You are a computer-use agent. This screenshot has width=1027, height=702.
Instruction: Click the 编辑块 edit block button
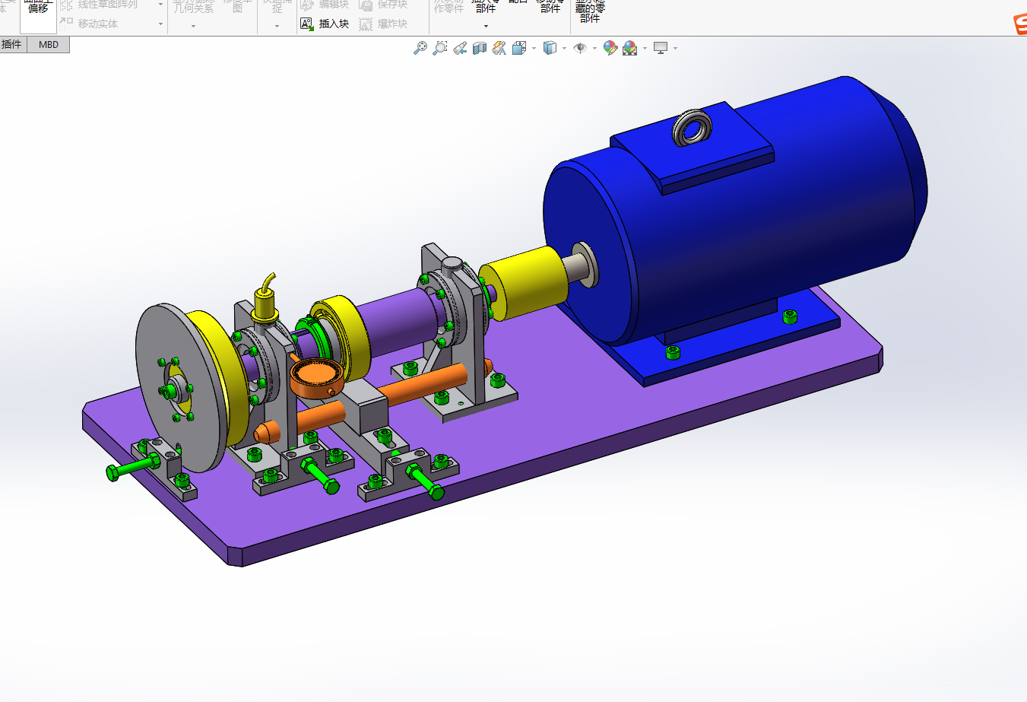point(325,5)
